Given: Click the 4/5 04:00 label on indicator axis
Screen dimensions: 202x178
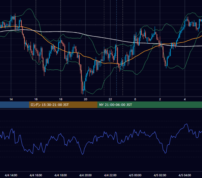Looking at the screenshot, I should click(185, 175).
